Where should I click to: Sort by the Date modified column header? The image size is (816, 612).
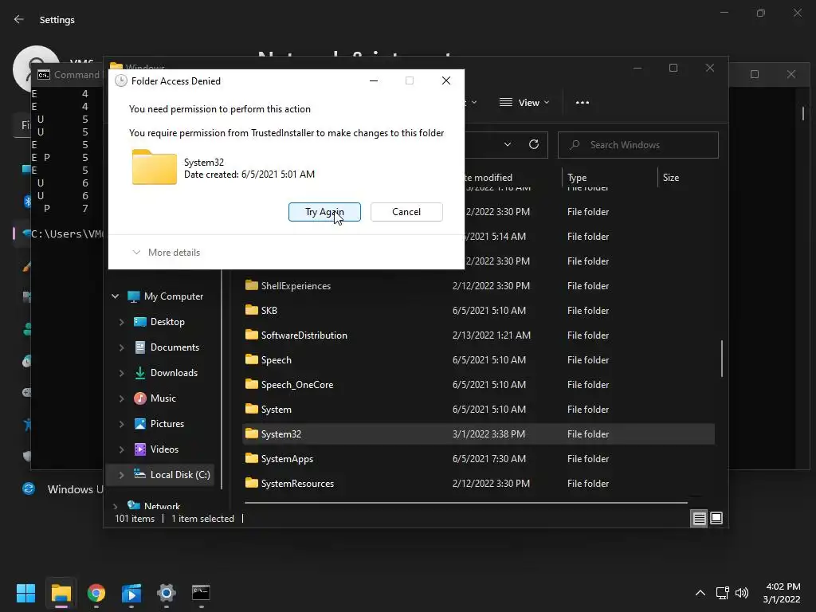489,178
